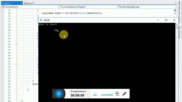Open the document tabs overflow arrow

[175, 3]
